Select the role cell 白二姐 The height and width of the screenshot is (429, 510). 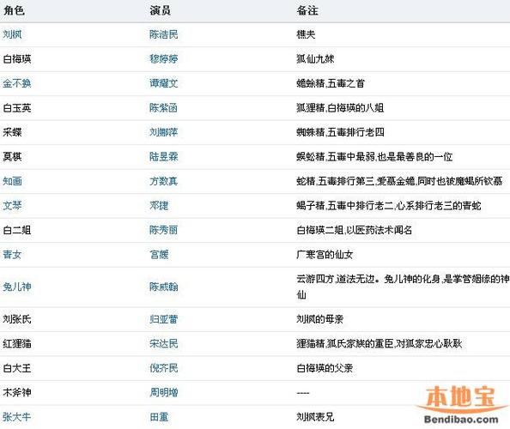tap(17, 230)
